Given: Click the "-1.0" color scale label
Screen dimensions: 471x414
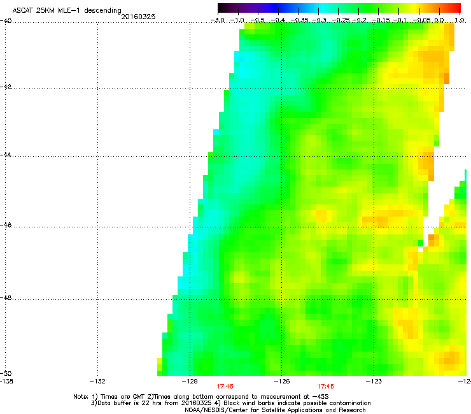Looking at the screenshot, I should click(237, 20).
